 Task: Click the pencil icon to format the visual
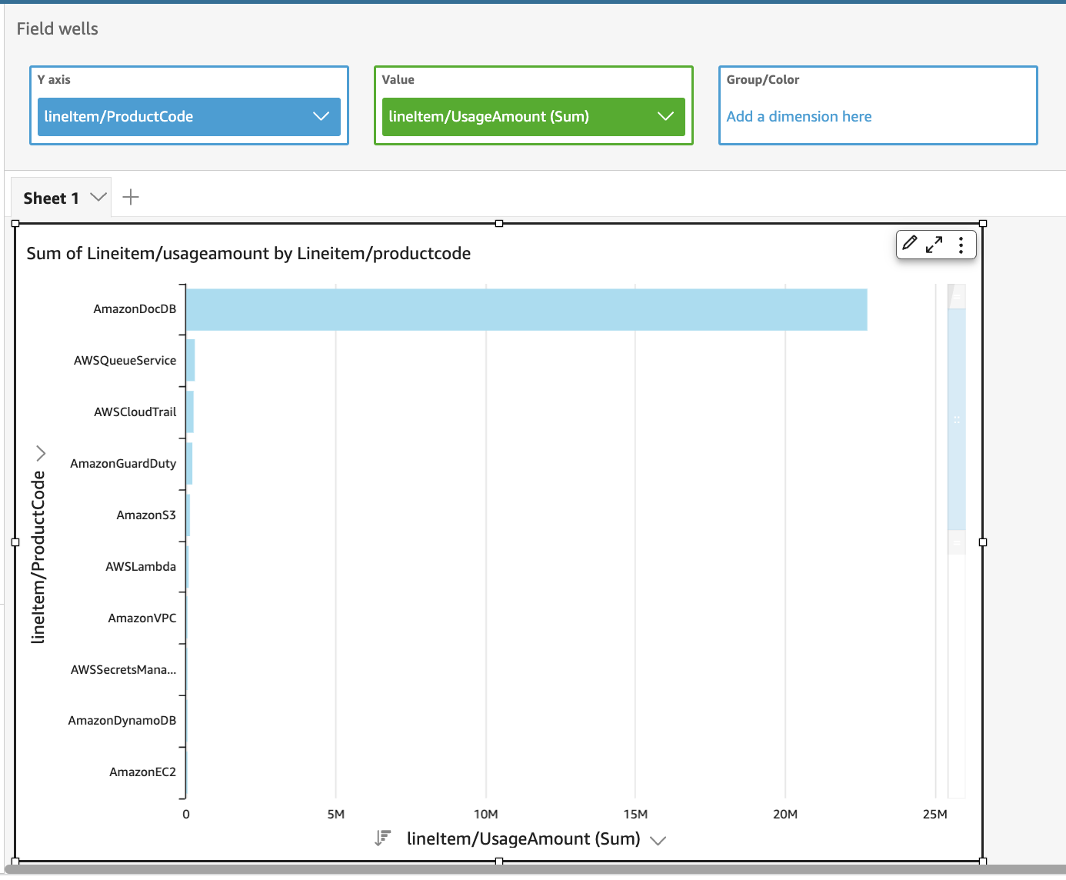point(911,244)
